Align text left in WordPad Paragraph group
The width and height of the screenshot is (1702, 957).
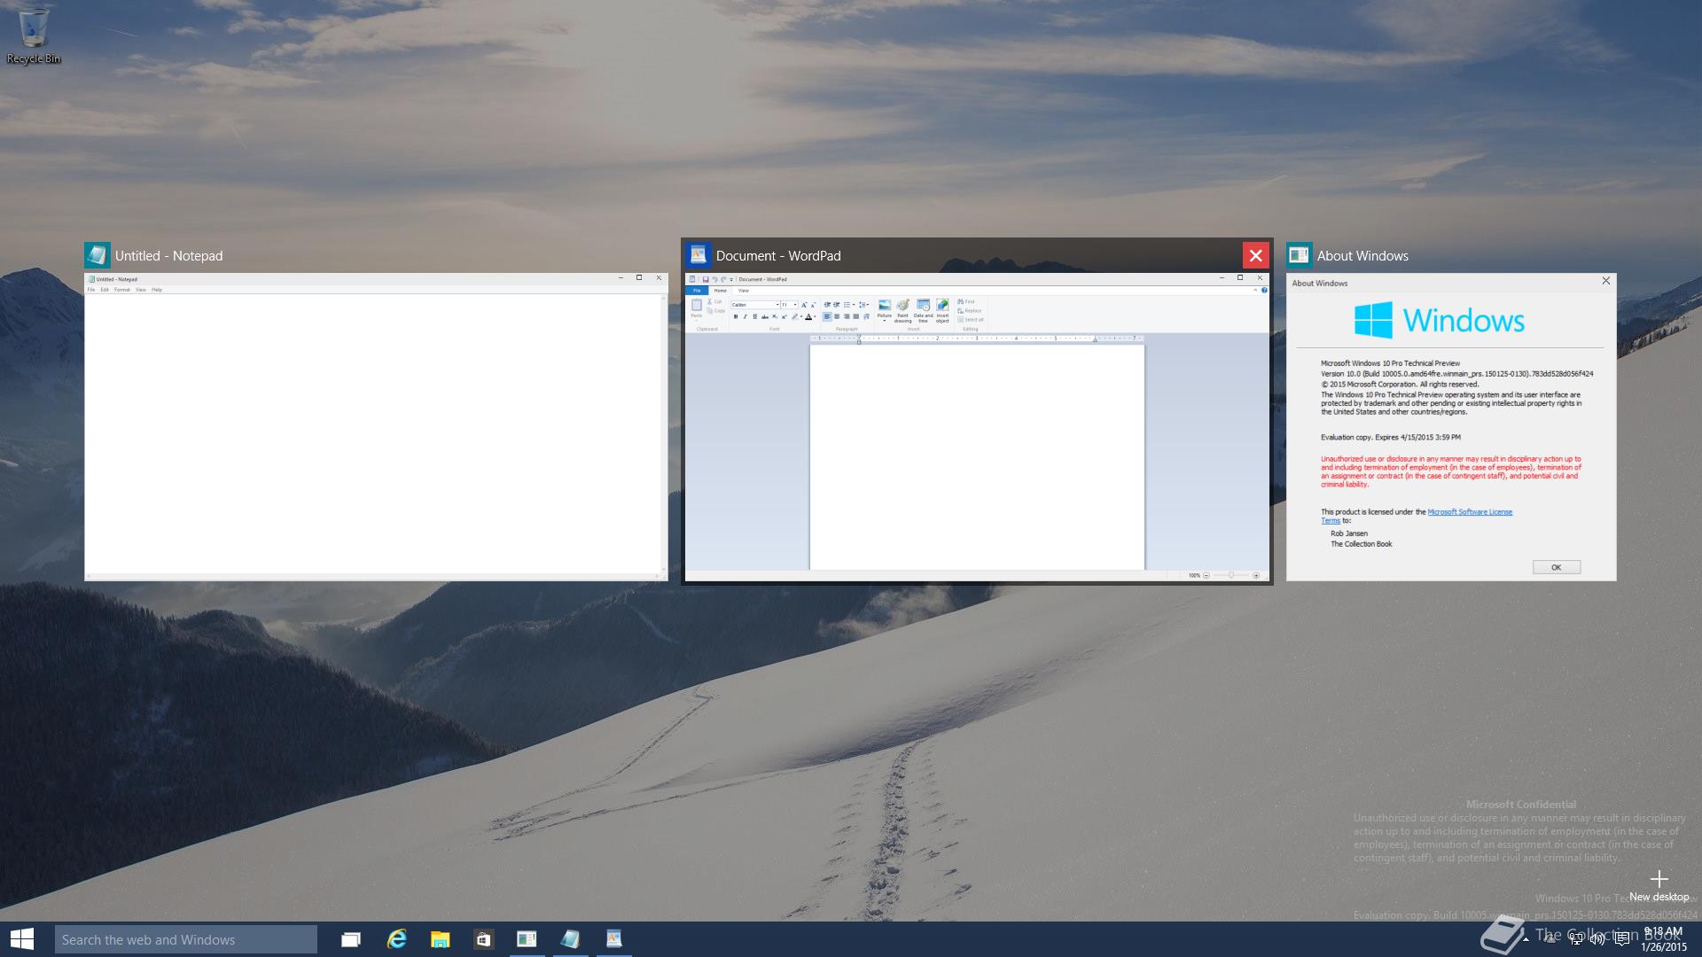(x=827, y=316)
